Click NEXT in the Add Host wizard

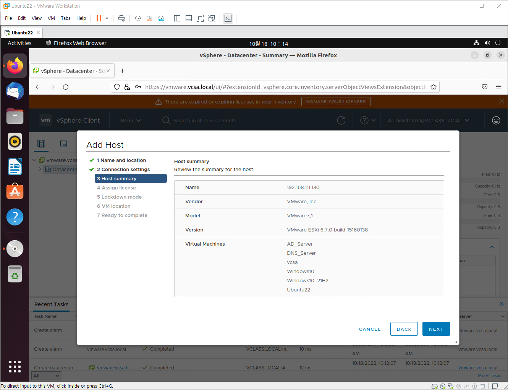point(436,329)
